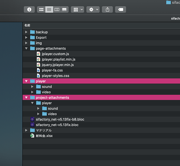Open the gear action menu
Viewport: 180px width, 166px height.
click(x=93, y=9)
